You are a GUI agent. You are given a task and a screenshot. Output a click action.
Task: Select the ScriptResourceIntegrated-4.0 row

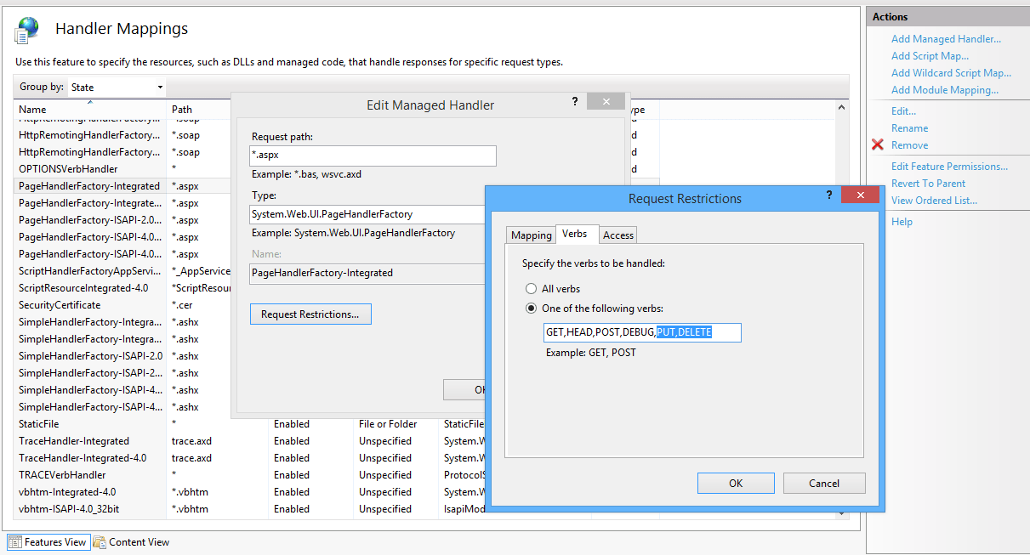(122, 288)
